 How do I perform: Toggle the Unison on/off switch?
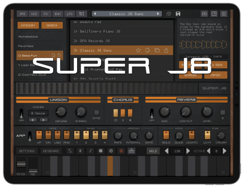coord(21,113)
